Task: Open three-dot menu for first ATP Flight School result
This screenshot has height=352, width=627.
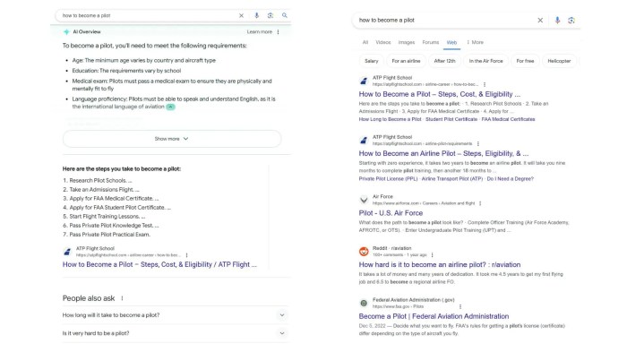Action: tap(485, 85)
